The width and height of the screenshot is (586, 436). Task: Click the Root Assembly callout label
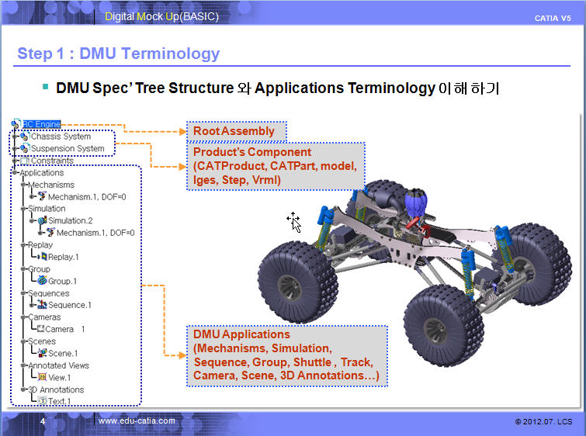(234, 131)
